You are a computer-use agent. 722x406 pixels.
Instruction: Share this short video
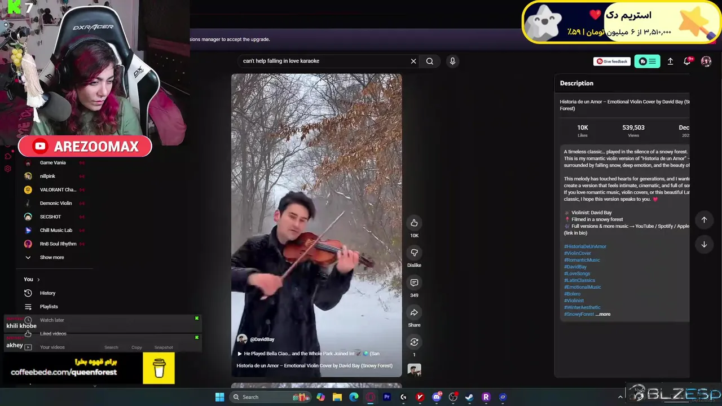[414, 312]
